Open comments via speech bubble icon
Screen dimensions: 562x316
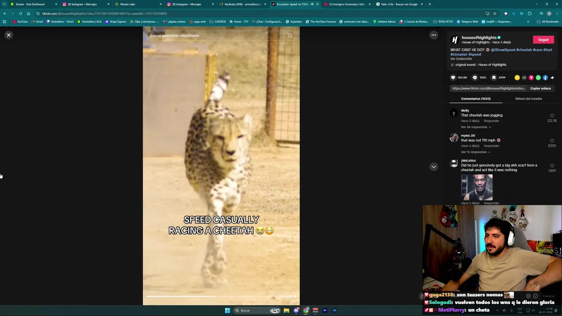[x=474, y=78]
